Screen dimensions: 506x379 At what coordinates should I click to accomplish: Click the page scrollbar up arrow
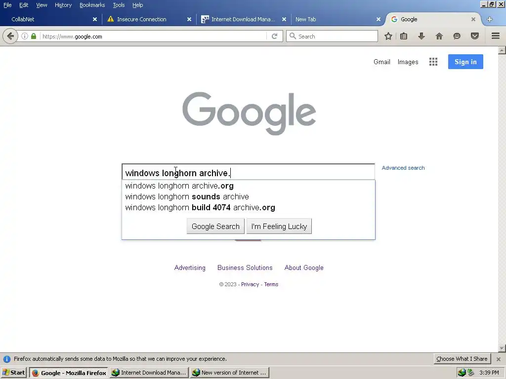click(x=502, y=50)
